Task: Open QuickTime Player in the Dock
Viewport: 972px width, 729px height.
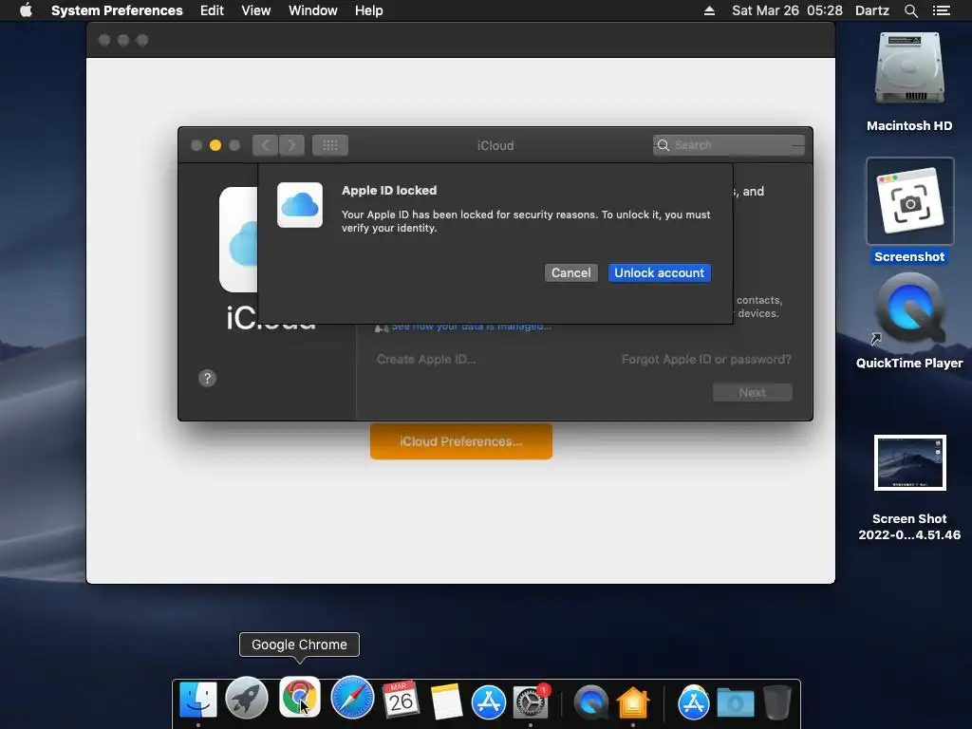Action: 590,702
